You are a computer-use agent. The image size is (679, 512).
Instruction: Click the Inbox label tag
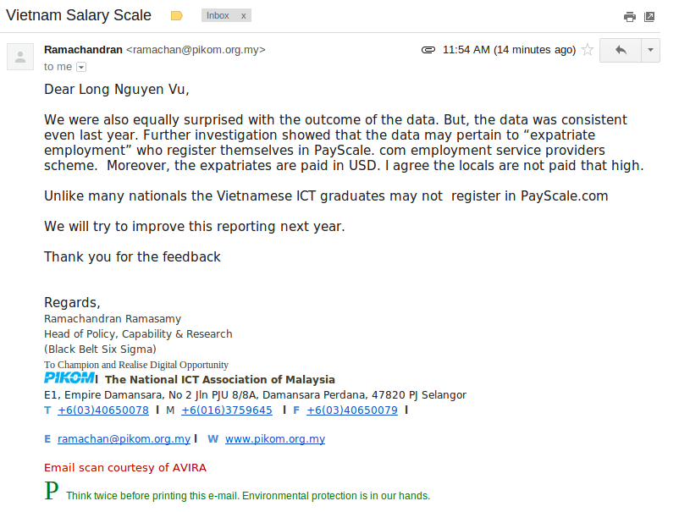coord(218,16)
